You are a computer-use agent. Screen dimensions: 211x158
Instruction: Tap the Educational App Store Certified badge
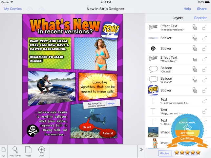pos(187,130)
